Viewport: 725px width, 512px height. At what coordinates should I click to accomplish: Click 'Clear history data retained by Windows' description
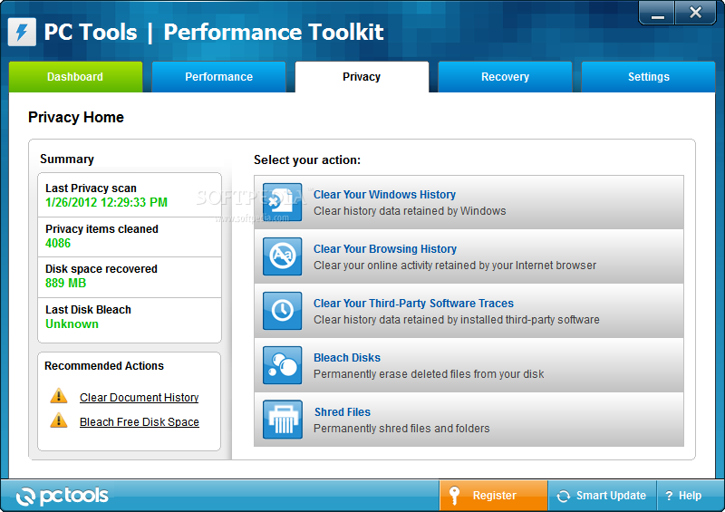point(410,211)
